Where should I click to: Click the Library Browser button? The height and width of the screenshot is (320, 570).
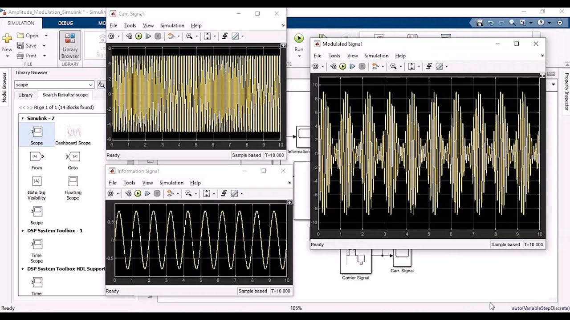[x=70, y=46]
